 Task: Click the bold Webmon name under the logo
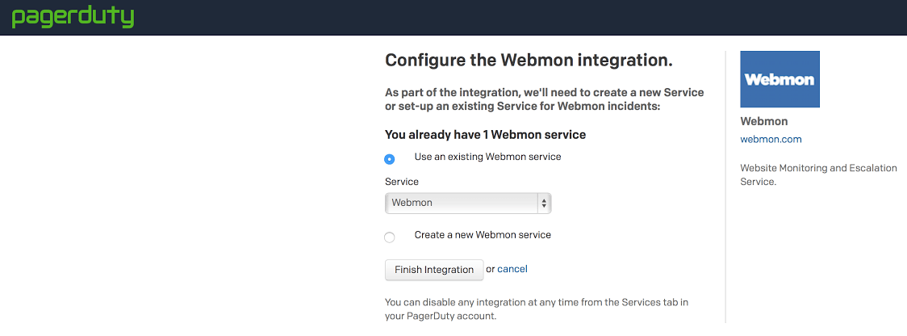[764, 121]
